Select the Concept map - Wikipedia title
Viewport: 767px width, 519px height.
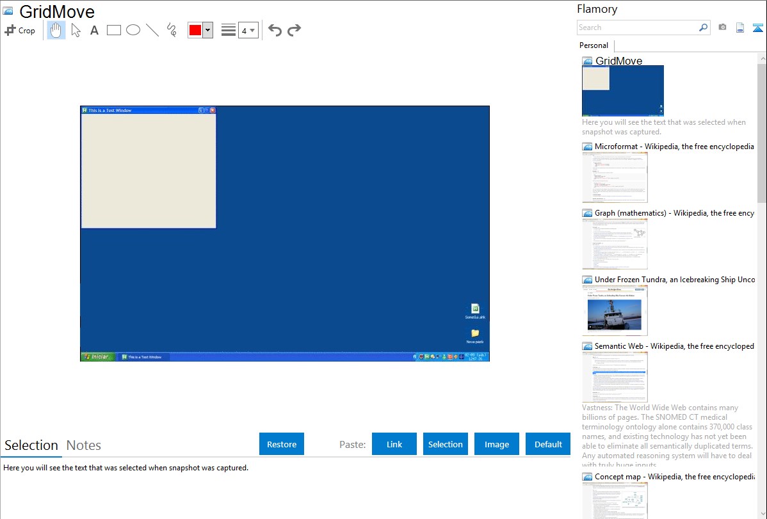click(x=675, y=477)
